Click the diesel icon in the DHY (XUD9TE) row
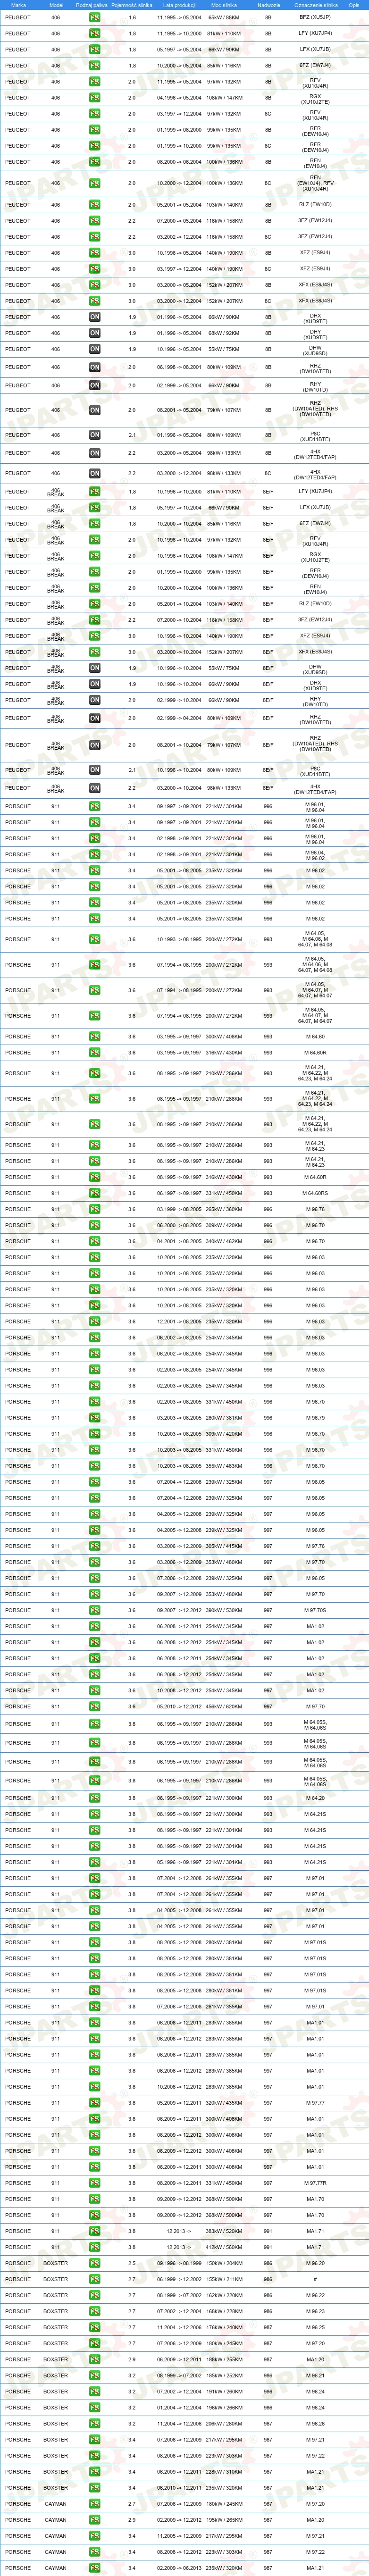 point(95,333)
